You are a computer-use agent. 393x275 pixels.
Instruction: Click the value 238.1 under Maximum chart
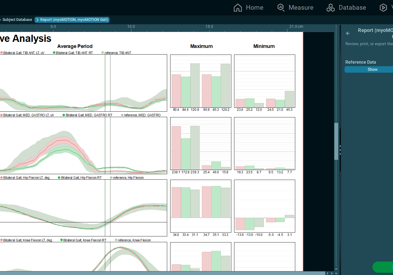tap(176, 172)
